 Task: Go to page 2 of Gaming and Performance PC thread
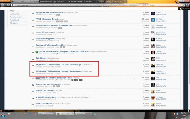click(64, 47)
